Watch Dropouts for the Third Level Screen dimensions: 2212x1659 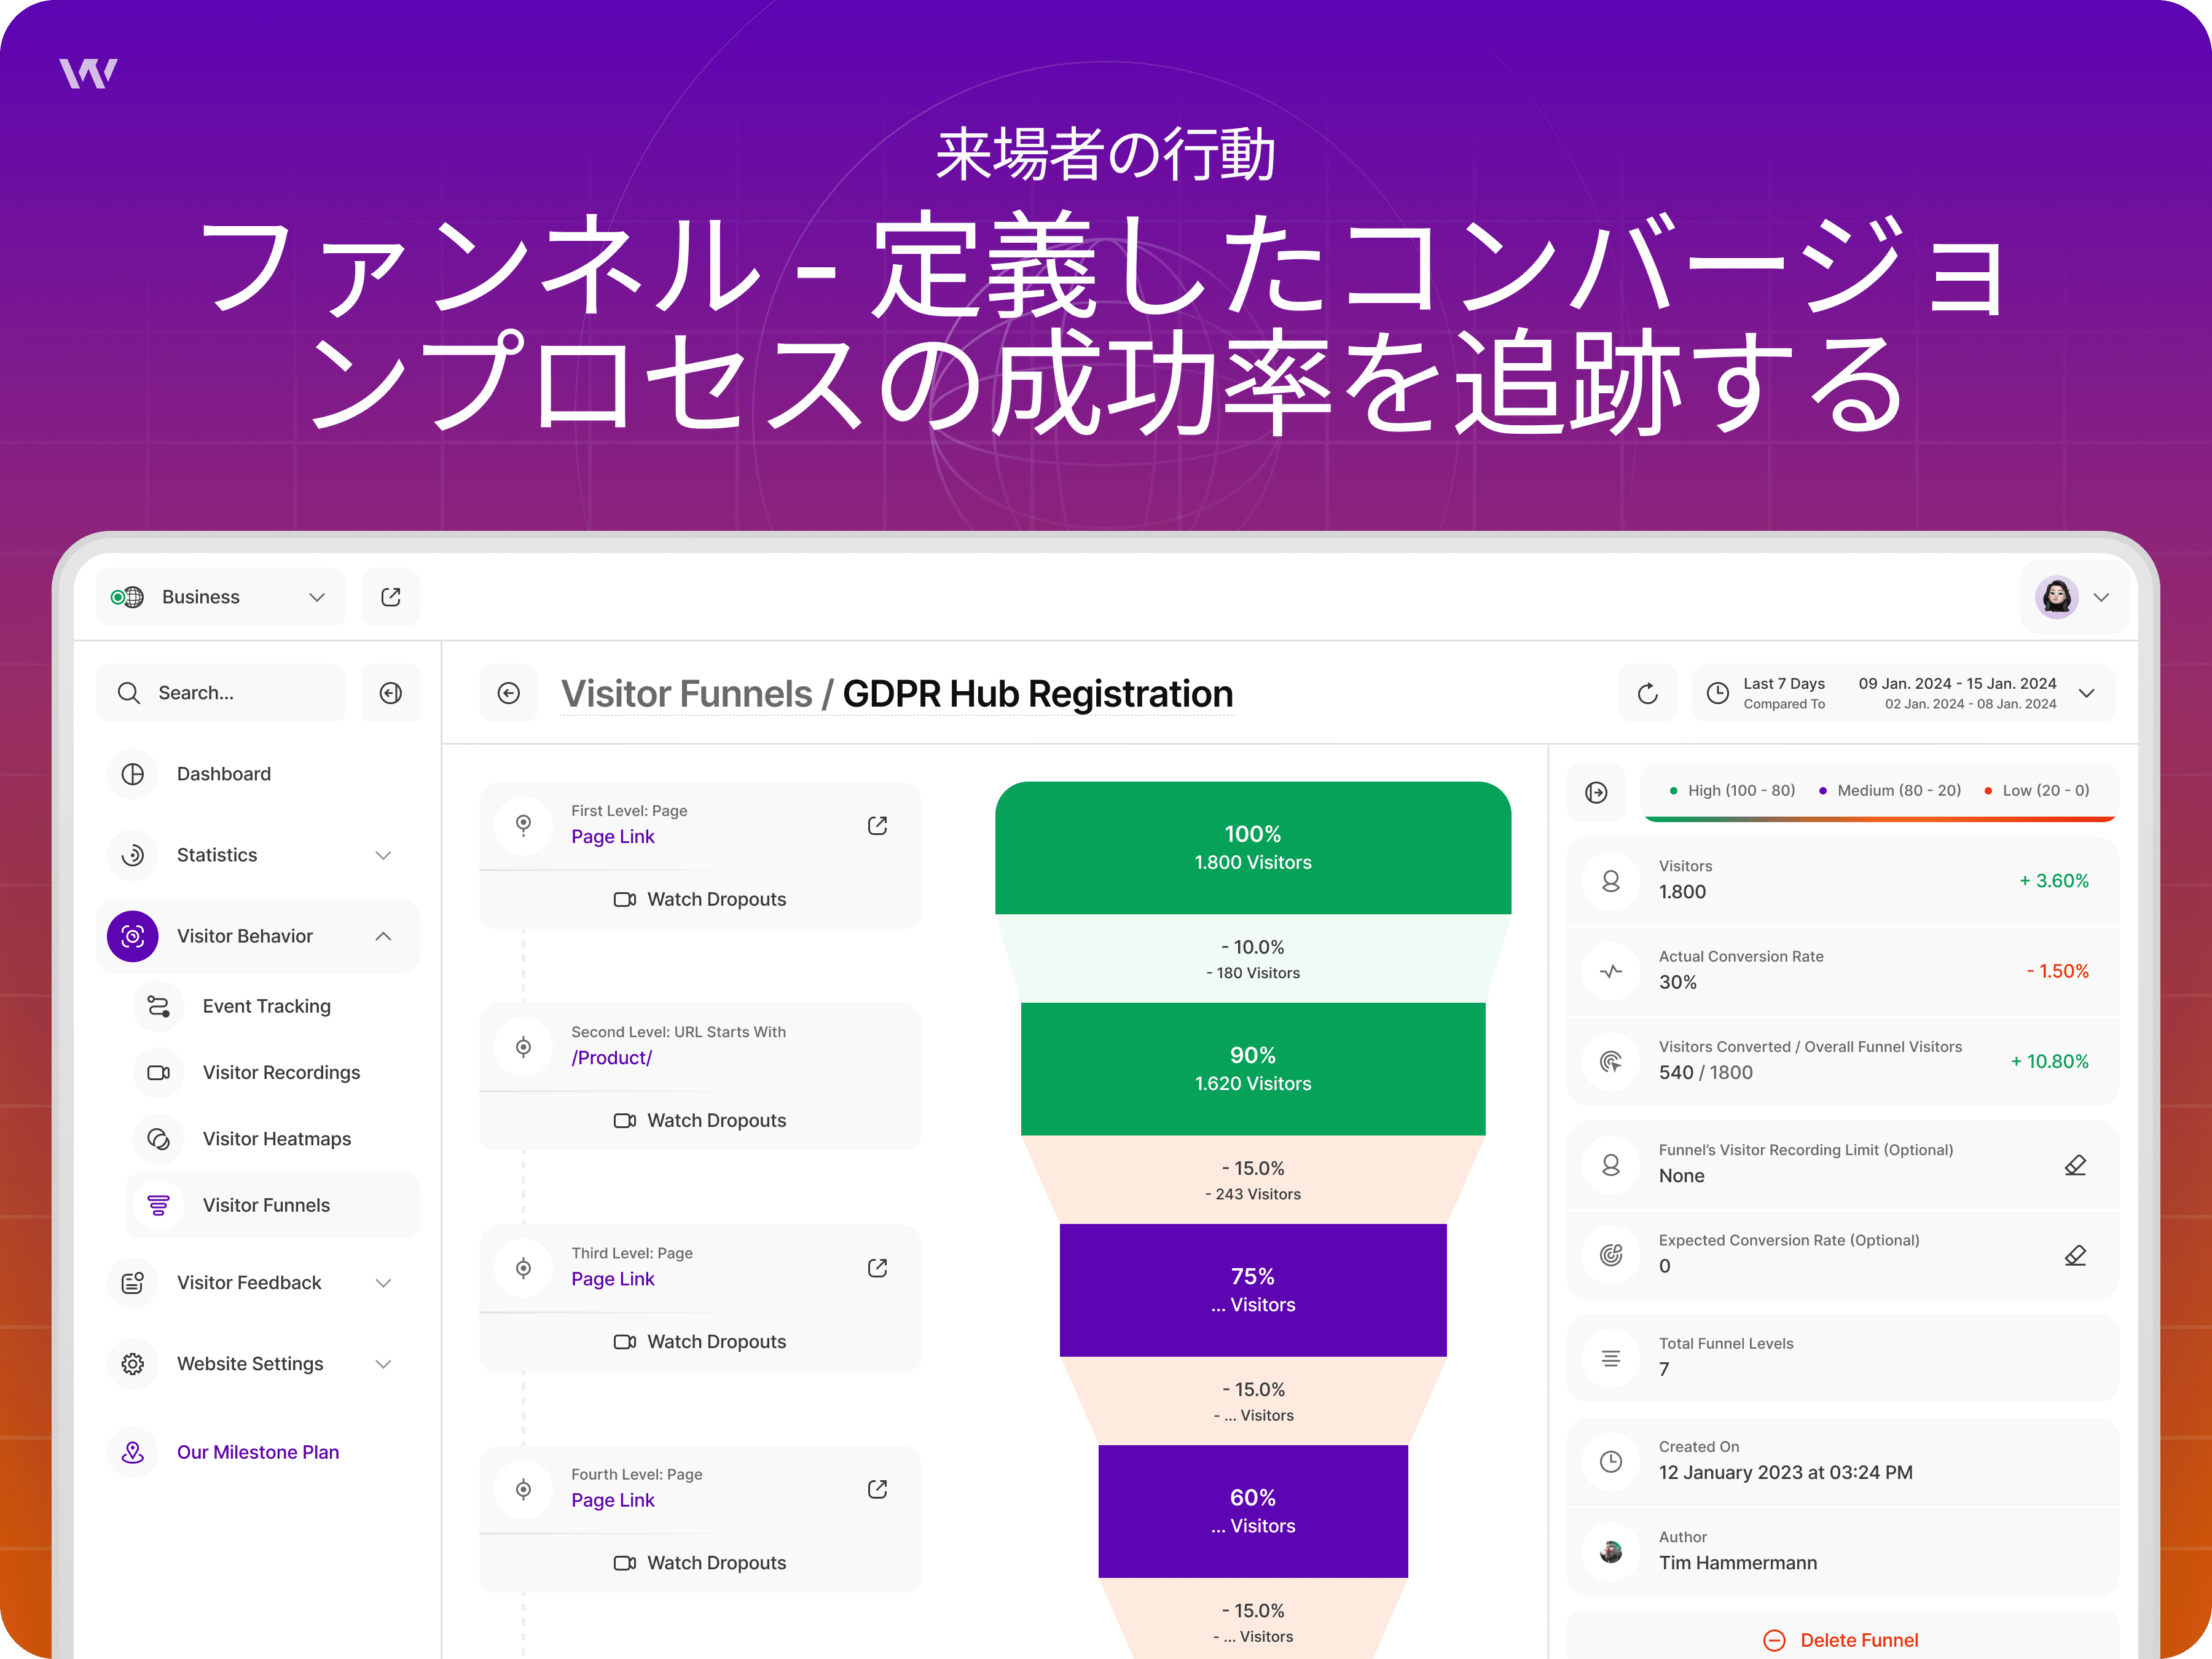tap(700, 1341)
